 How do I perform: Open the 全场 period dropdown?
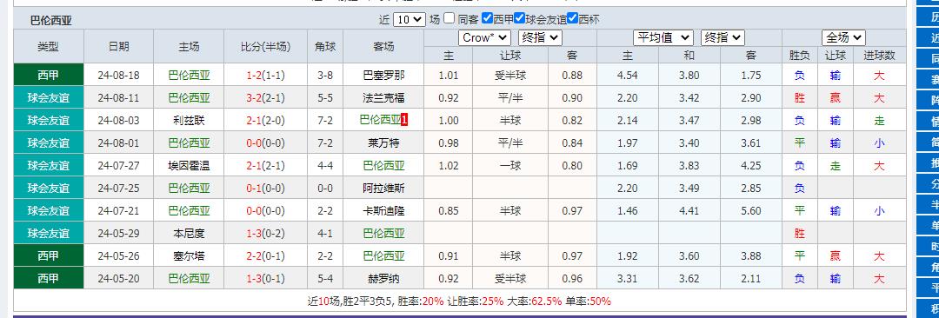[843, 37]
